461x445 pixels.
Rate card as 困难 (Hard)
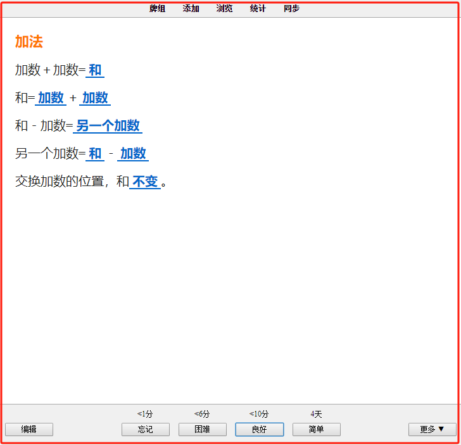click(203, 429)
